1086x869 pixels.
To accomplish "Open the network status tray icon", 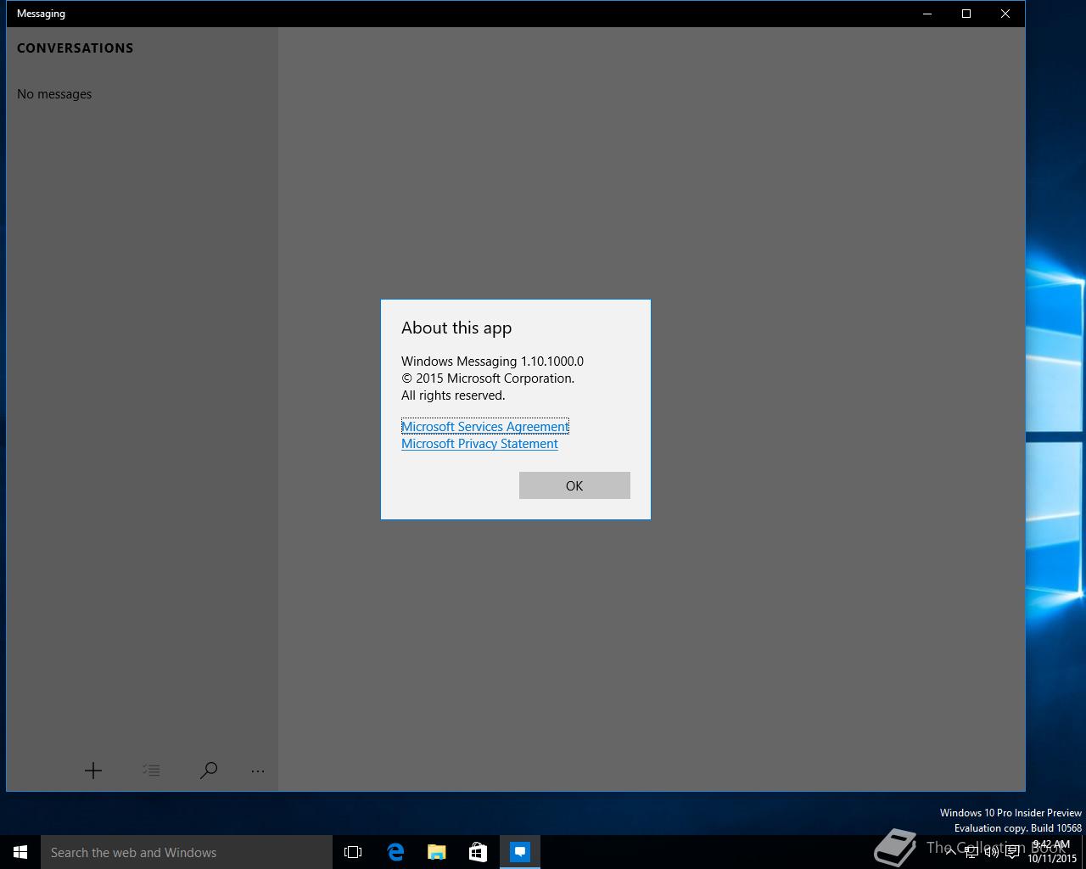I will [x=971, y=852].
